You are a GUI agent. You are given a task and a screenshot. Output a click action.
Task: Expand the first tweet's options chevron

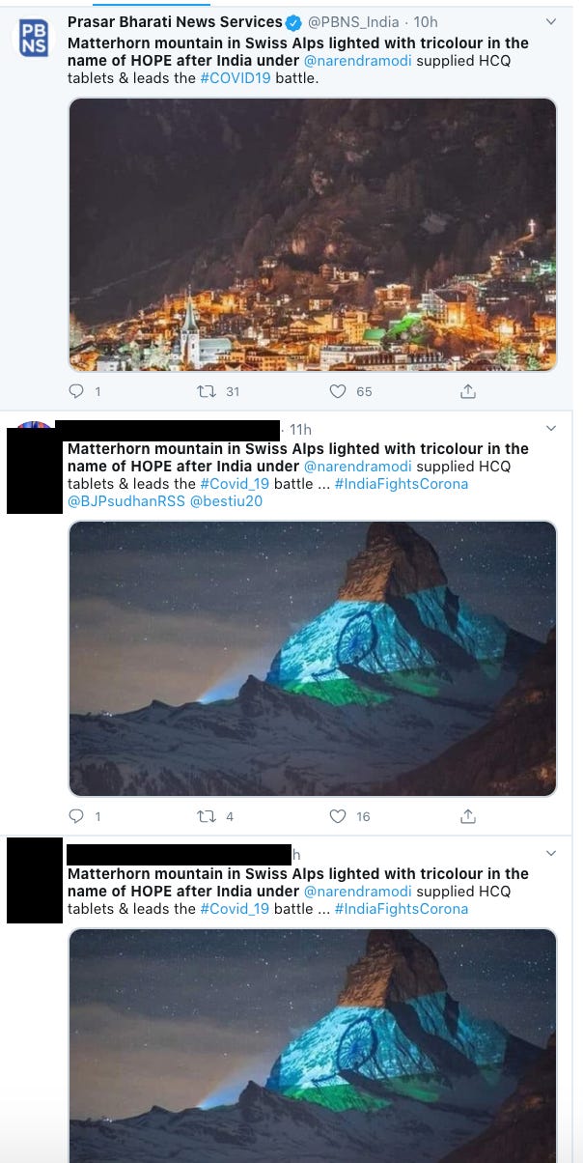coord(551,21)
